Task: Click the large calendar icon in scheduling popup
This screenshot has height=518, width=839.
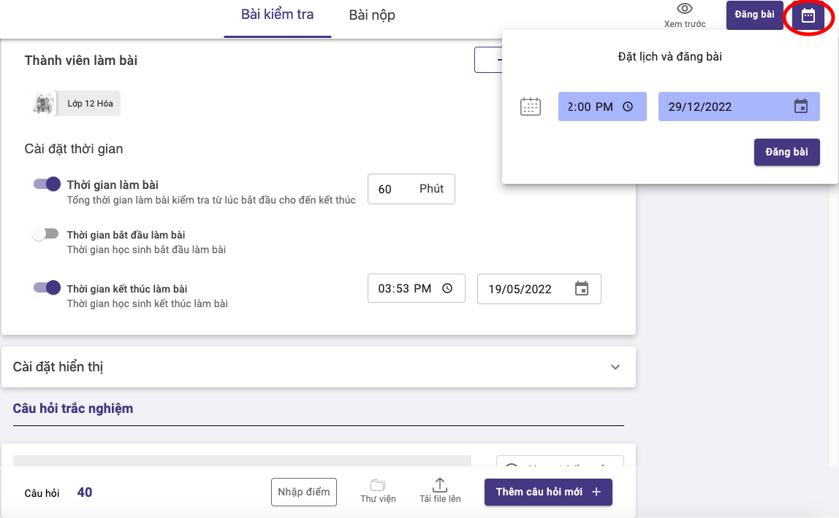Action: pyautogui.click(x=531, y=106)
